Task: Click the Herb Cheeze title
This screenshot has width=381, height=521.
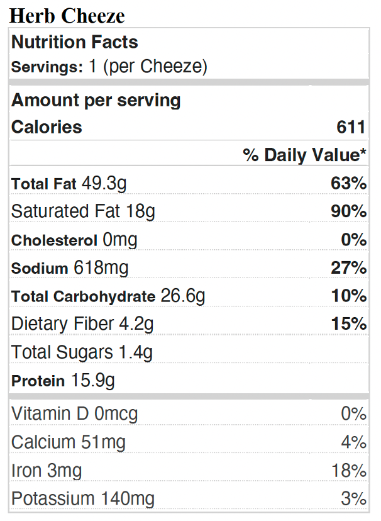Action: [67, 16]
